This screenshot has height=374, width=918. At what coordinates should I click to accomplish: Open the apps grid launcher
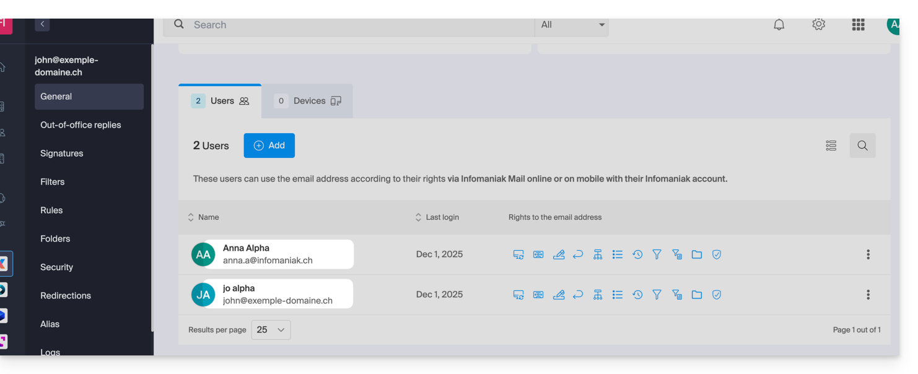click(x=858, y=25)
